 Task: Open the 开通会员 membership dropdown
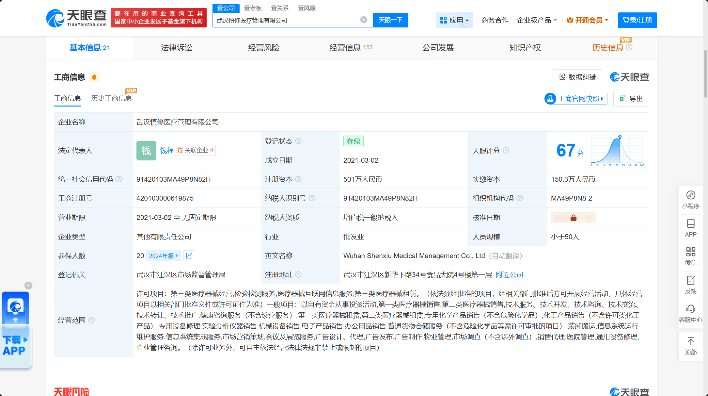pyautogui.click(x=588, y=20)
